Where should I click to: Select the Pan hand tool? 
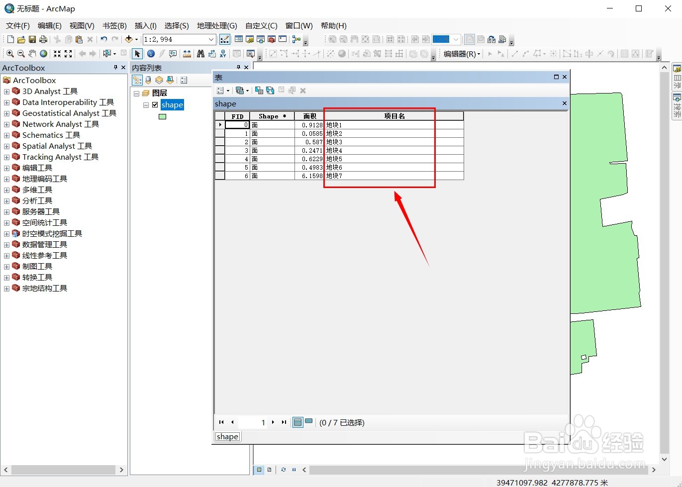click(32, 54)
